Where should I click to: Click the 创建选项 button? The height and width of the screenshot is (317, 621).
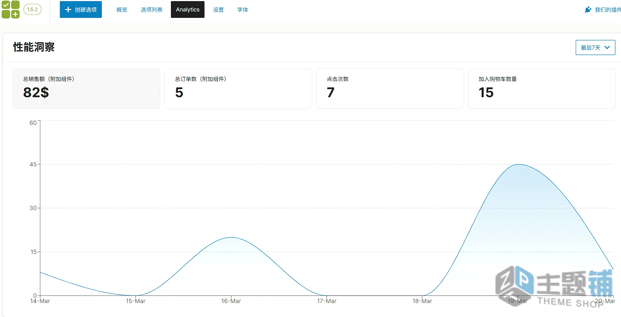pyautogui.click(x=81, y=9)
